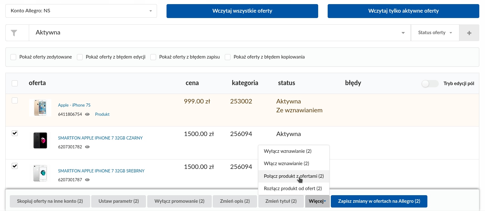Enable the Pokaż oferty zedytowane checkbox
Screen dimensions: 485x211
tap(13, 57)
